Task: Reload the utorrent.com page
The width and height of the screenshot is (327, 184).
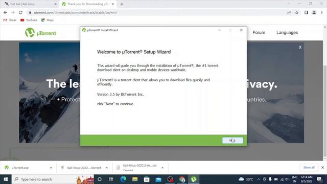Action: [x=20, y=12]
